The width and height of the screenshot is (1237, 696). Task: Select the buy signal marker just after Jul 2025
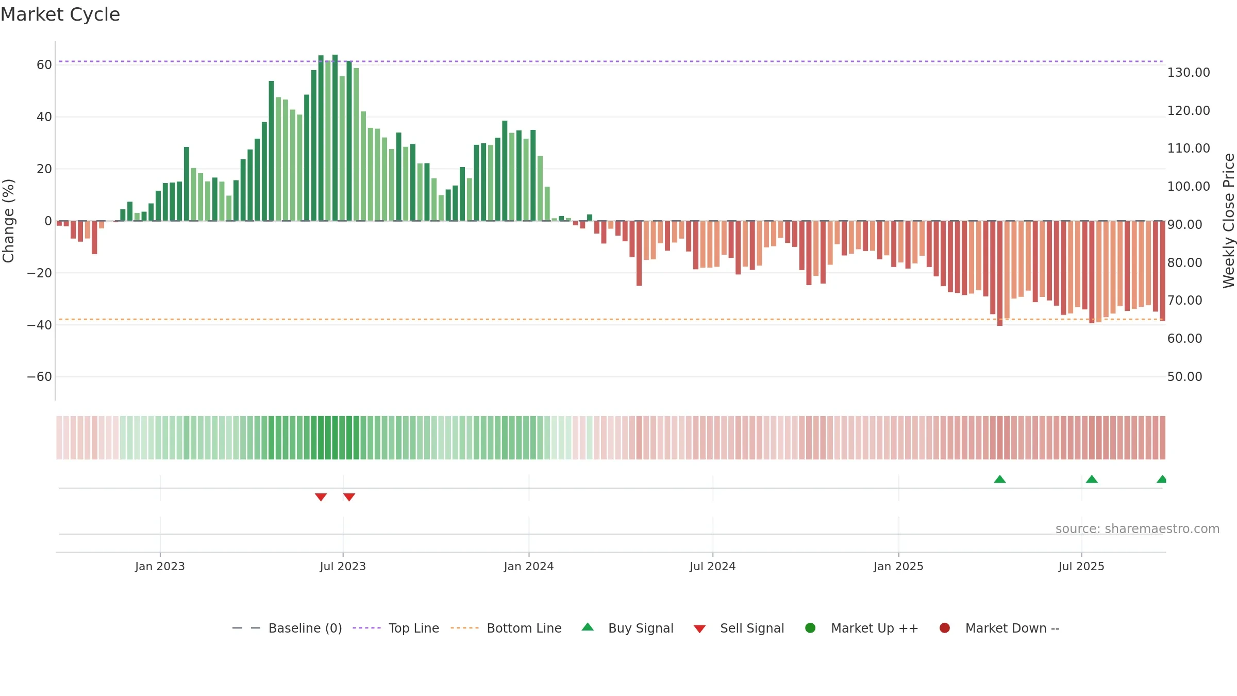[1092, 479]
